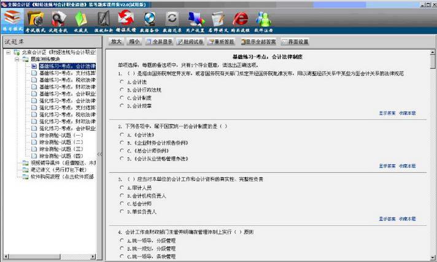Click the 批阅试卷 grade paper button

[190, 42]
